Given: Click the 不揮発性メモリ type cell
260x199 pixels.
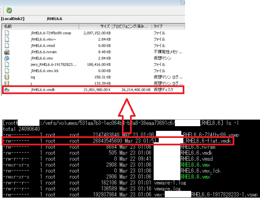Looking at the screenshot, I should tap(168, 52).
